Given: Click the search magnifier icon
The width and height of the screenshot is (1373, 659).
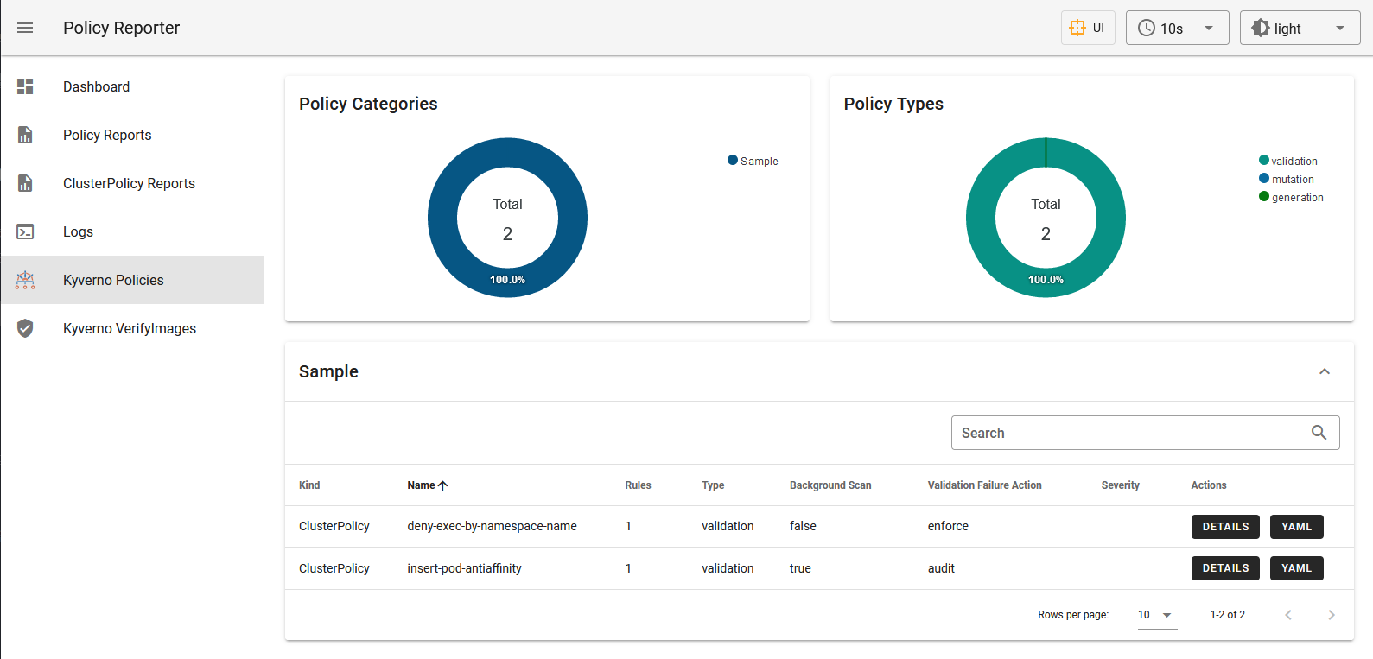Looking at the screenshot, I should (x=1319, y=433).
